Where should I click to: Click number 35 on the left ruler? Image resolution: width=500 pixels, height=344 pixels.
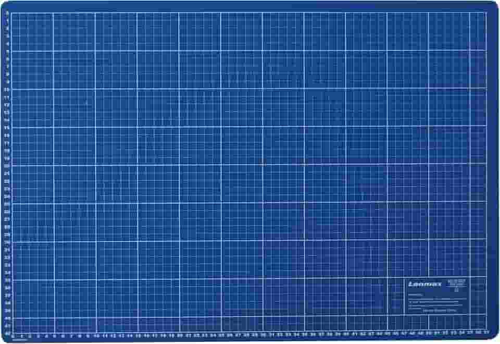7,280
